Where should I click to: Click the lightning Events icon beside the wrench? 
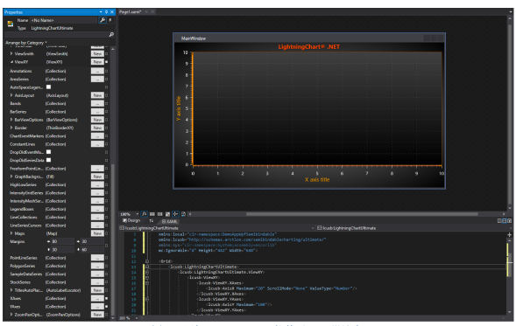[110, 20]
